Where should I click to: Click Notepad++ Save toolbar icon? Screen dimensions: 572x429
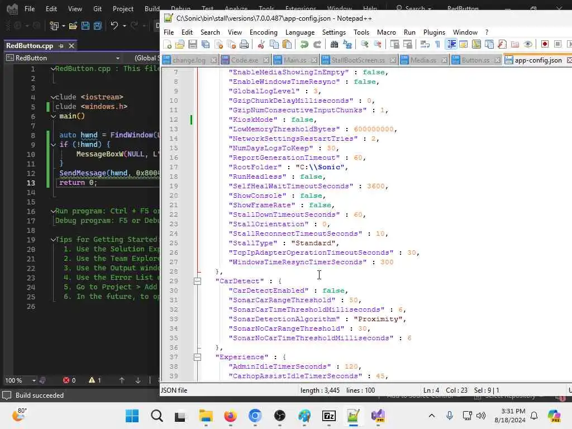coord(193,45)
